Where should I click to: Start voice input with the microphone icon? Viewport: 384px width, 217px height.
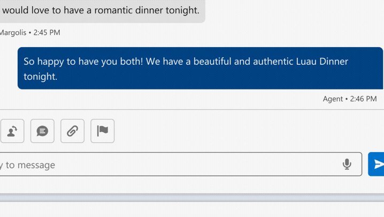(347, 164)
